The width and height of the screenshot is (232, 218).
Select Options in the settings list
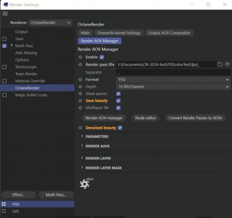tap(22, 60)
